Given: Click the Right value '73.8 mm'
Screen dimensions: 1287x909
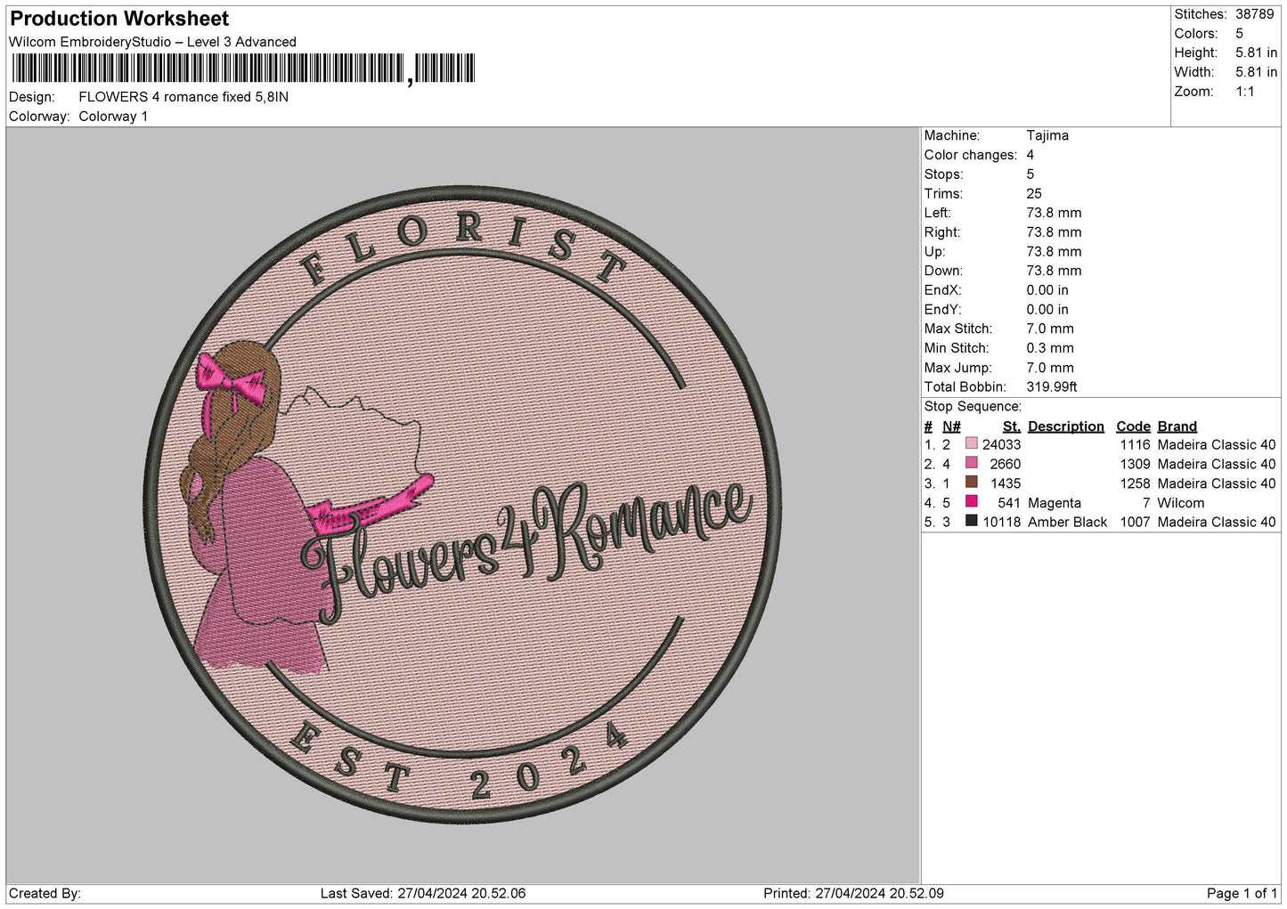Looking at the screenshot, I should [1054, 232].
